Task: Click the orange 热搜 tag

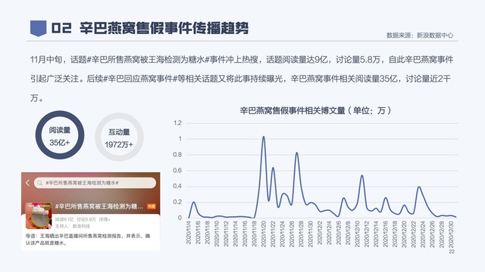Action: (x=152, y=206)
